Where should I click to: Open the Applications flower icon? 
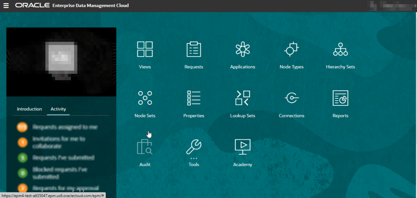tap(243, 49)
